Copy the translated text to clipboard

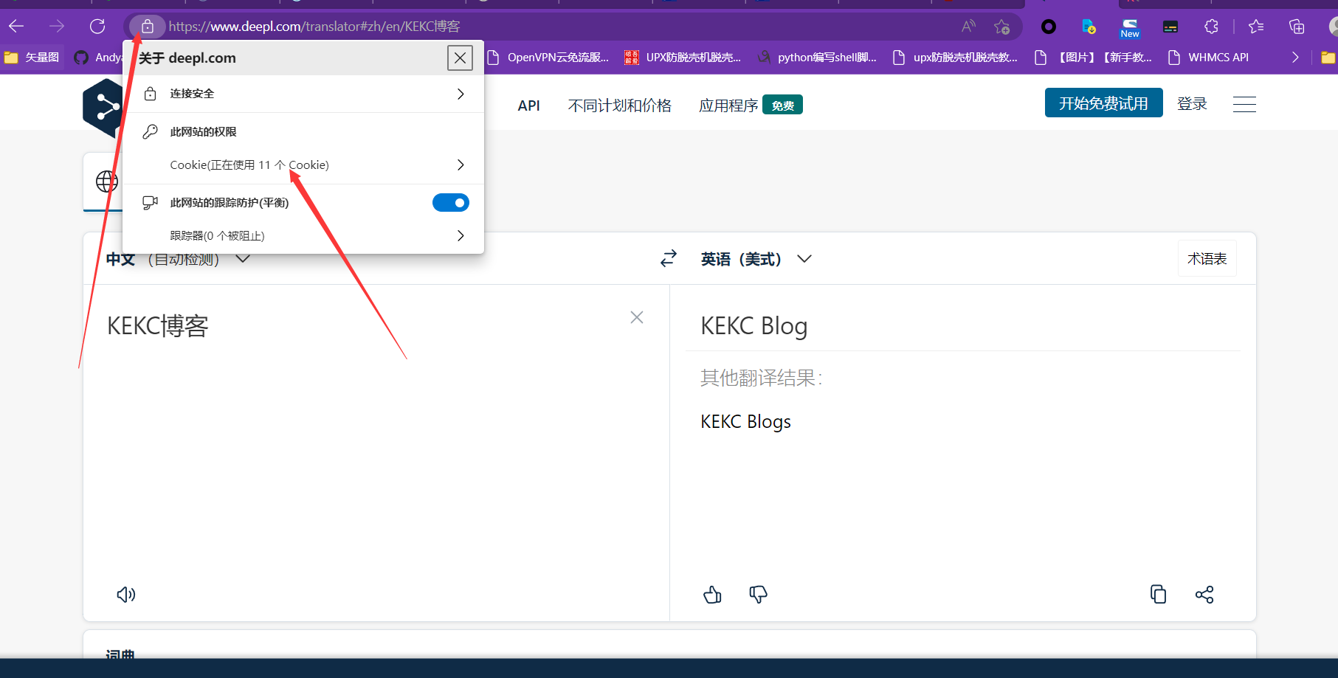click(x=1158, y=595)
